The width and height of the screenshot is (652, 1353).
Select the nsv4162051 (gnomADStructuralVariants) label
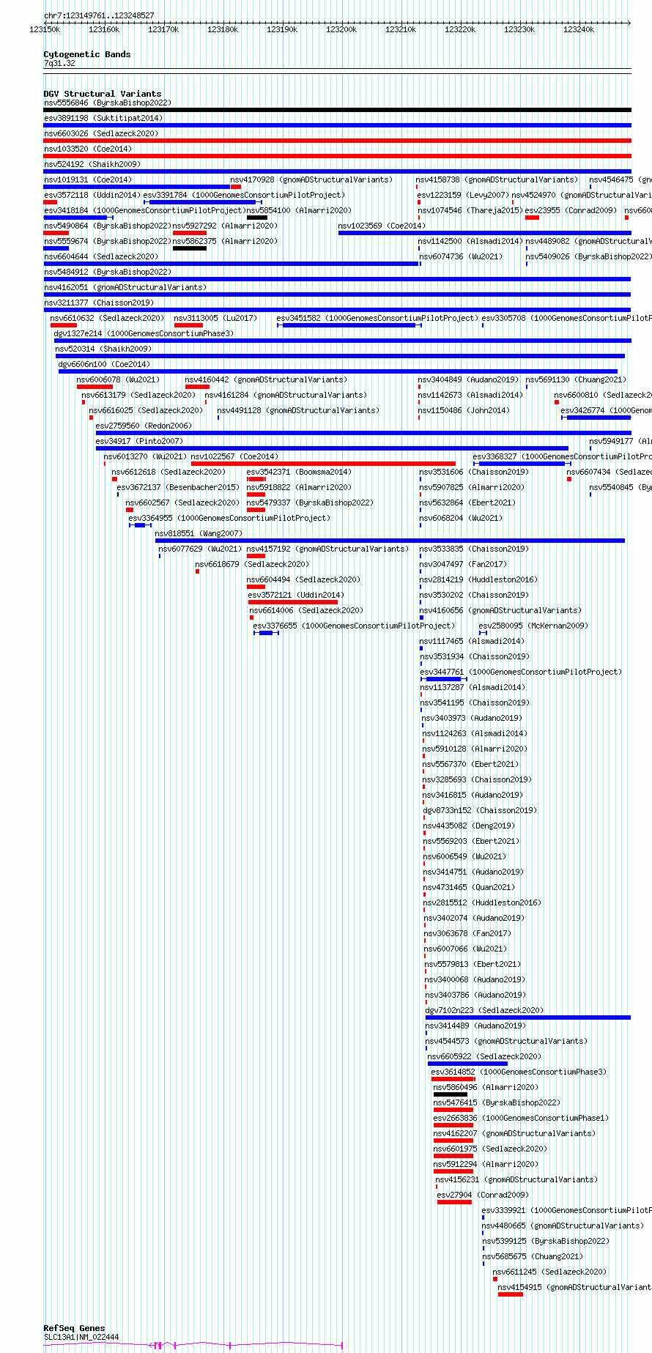point(125,288)
